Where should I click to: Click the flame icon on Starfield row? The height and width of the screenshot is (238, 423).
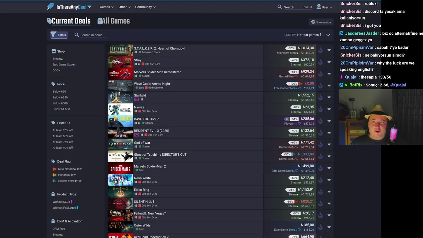click(320, 97)
